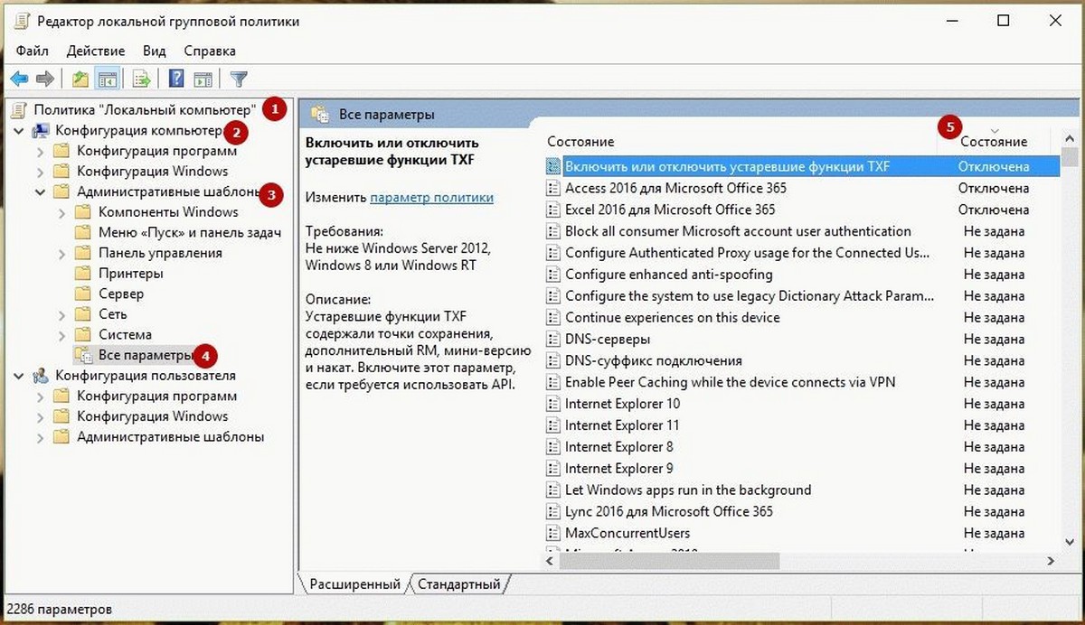Click the icon of Lync 2016 row
Viewport: 1085px width, 625px height.
[x=553, y=511]
